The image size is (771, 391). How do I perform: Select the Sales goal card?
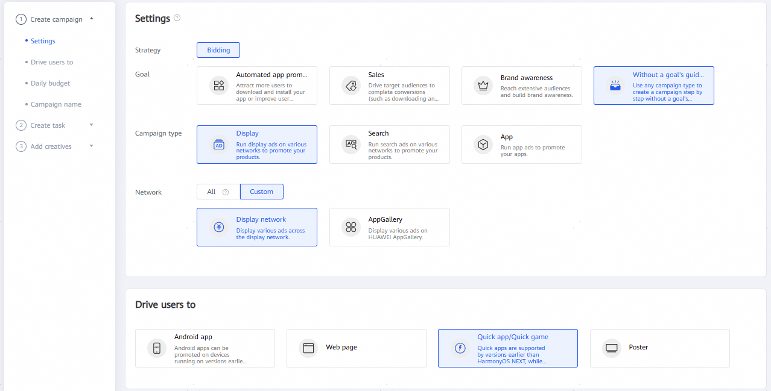389,86
